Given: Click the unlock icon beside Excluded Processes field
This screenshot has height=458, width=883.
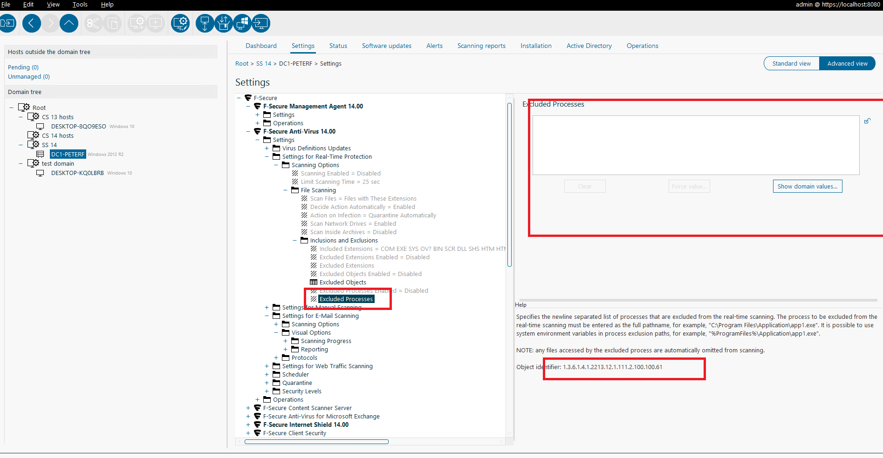Looking at the screenshot, I should (867, 121).
